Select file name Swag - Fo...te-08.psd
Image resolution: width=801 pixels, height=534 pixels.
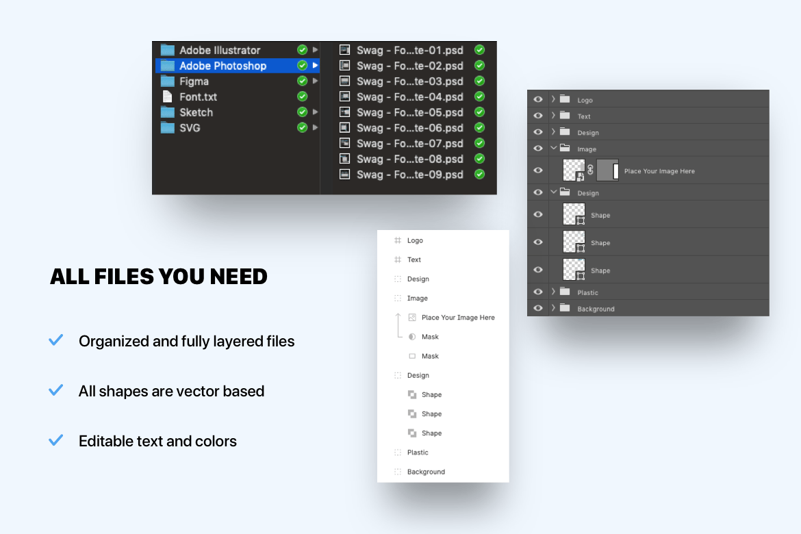click(409, 159)
